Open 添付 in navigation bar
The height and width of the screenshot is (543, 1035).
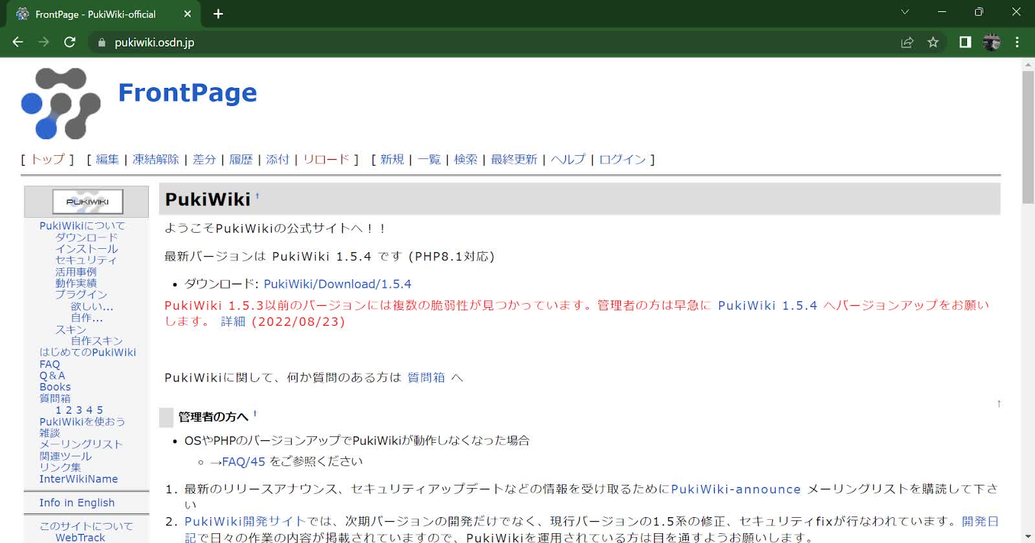tap(278, 159)
